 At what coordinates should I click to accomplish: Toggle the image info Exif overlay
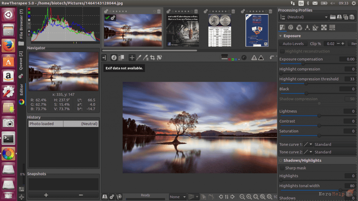tap(114, 58)
